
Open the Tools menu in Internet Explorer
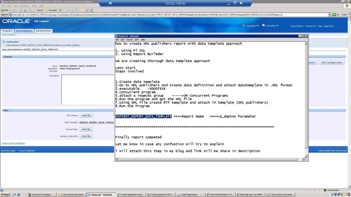tap(34, 6)
